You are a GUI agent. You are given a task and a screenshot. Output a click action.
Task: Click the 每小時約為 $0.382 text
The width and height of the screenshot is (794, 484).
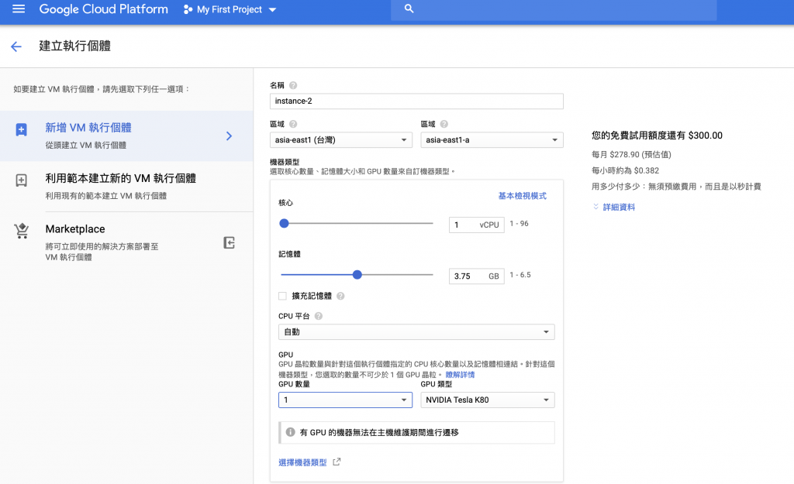tap(625, 170)
